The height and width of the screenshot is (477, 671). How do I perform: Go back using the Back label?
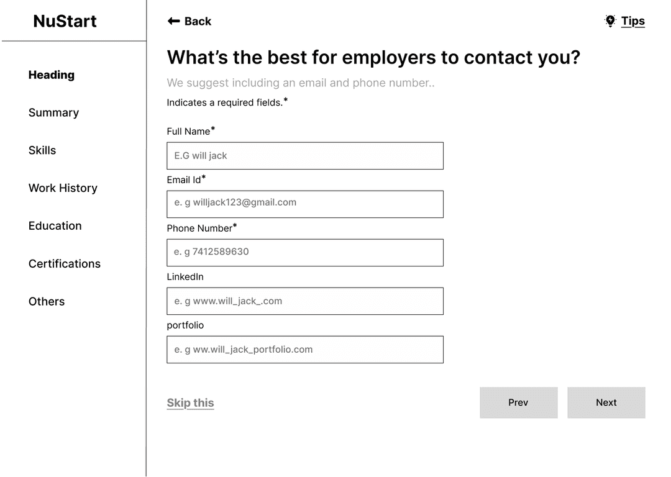pyautogui.click(x=198, y=21)
